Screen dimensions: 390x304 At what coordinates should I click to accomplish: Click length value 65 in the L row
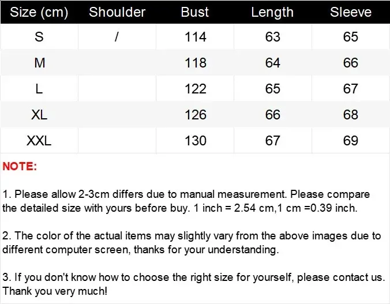(x=272, y=89)
